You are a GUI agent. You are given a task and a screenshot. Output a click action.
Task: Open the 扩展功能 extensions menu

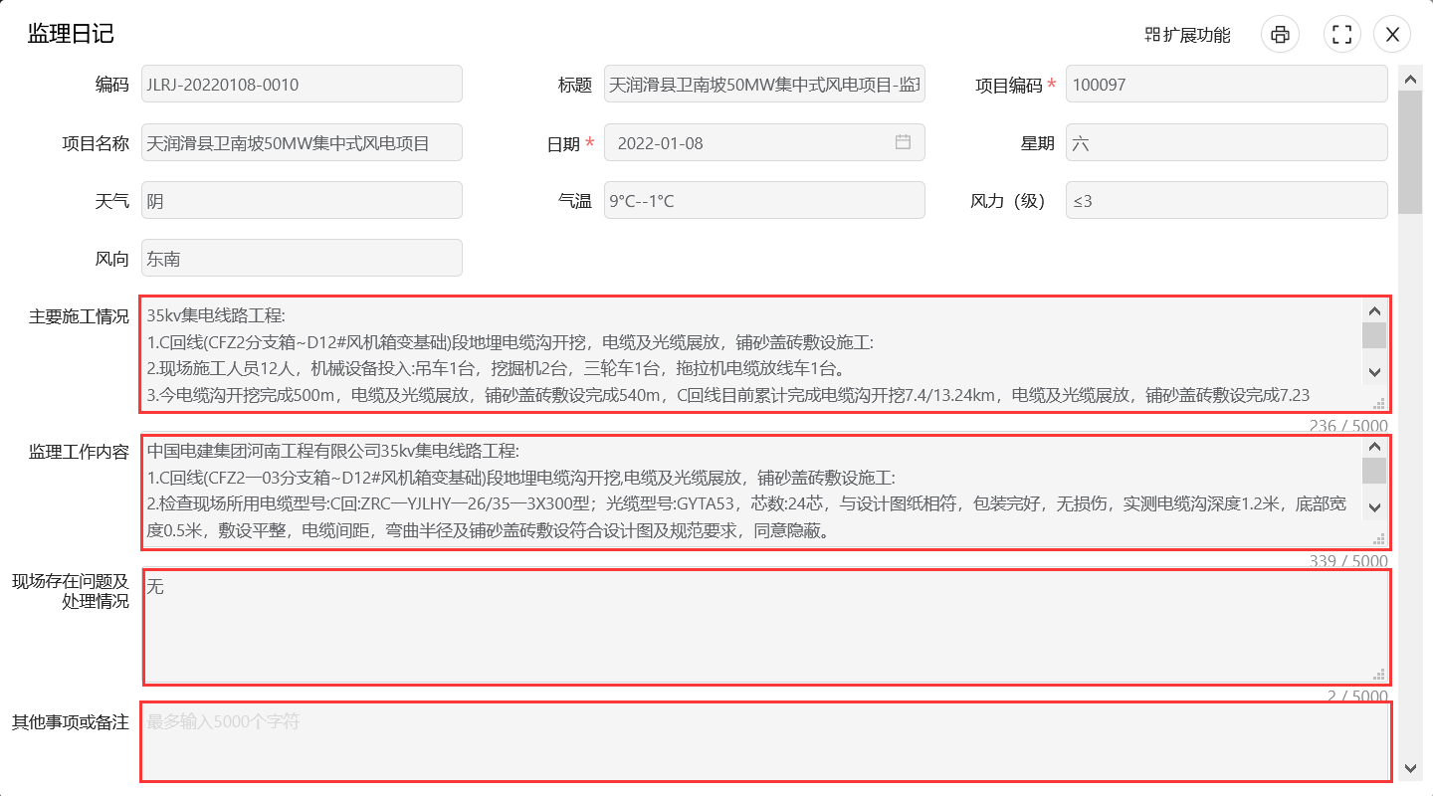(x=1188, y=35)
